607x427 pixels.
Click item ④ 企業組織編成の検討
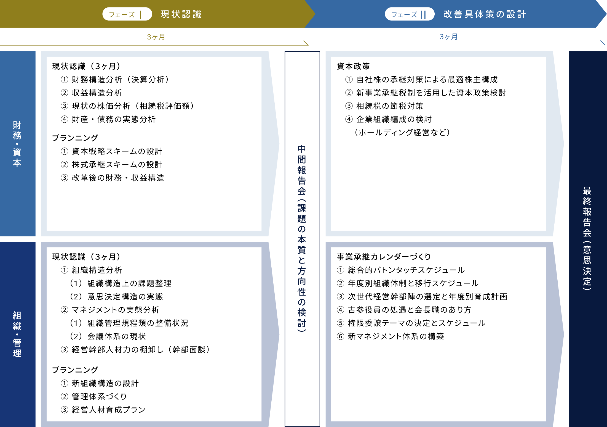coord(388,119)
